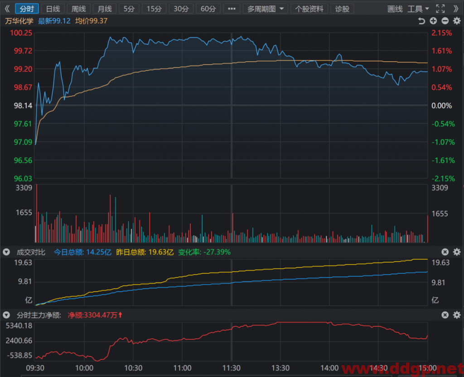
Task: Close the 成交对比 indicator panel
Action: (445, 252)
